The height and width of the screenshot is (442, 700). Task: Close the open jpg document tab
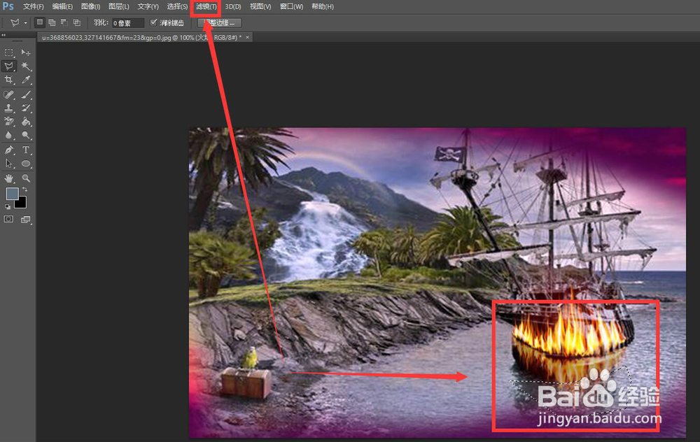[247, 38]
